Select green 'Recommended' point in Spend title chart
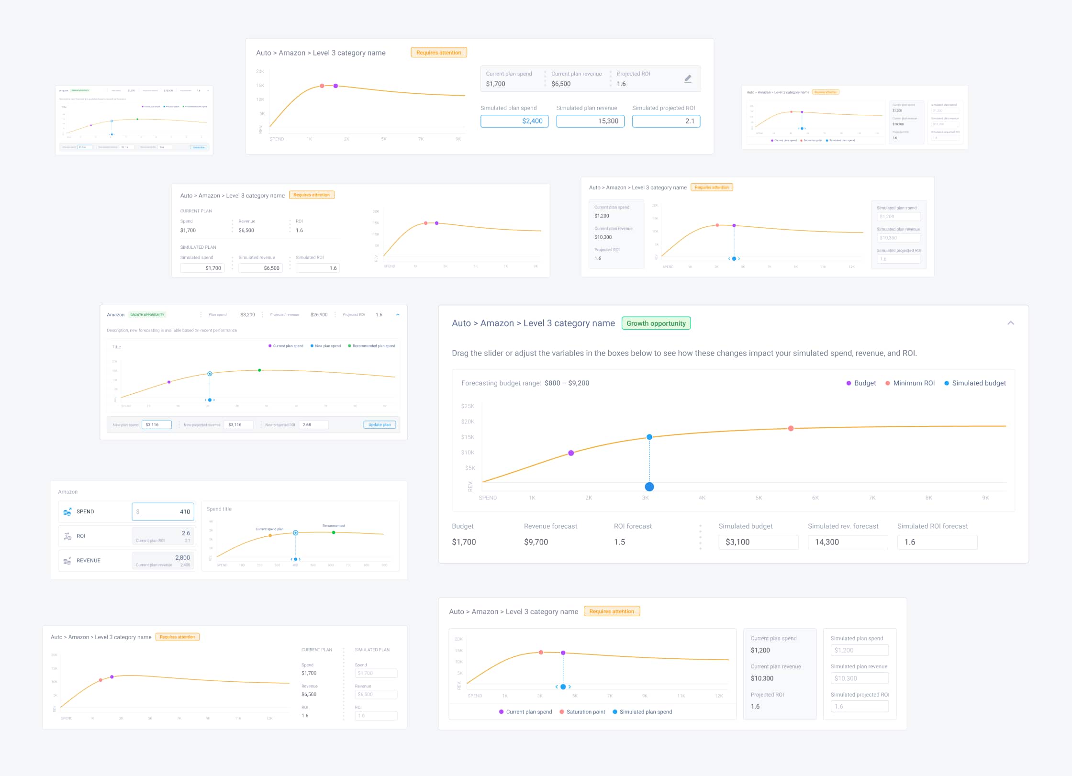The width and height of the screenshot is (1072, 776). click(334, 532)
